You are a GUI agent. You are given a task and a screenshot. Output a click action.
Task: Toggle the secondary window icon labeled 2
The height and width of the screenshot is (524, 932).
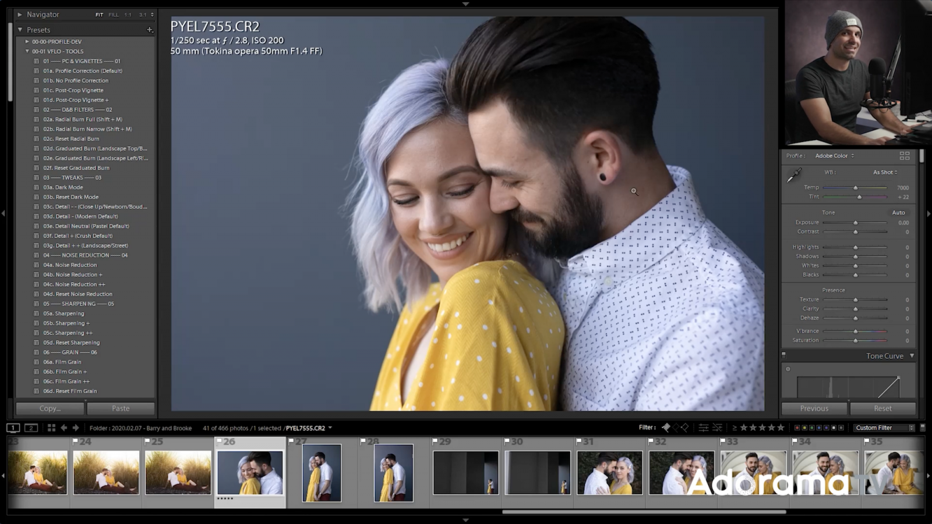pyautogui.click(x=30, y=427)
